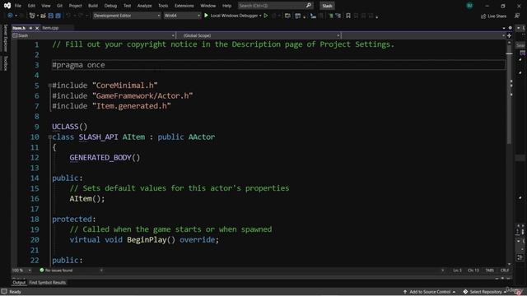The height and width of the screenshot is (296, 527).
Task: Click the performance profiler toolbar icon
Action: [x=313, y=16]
